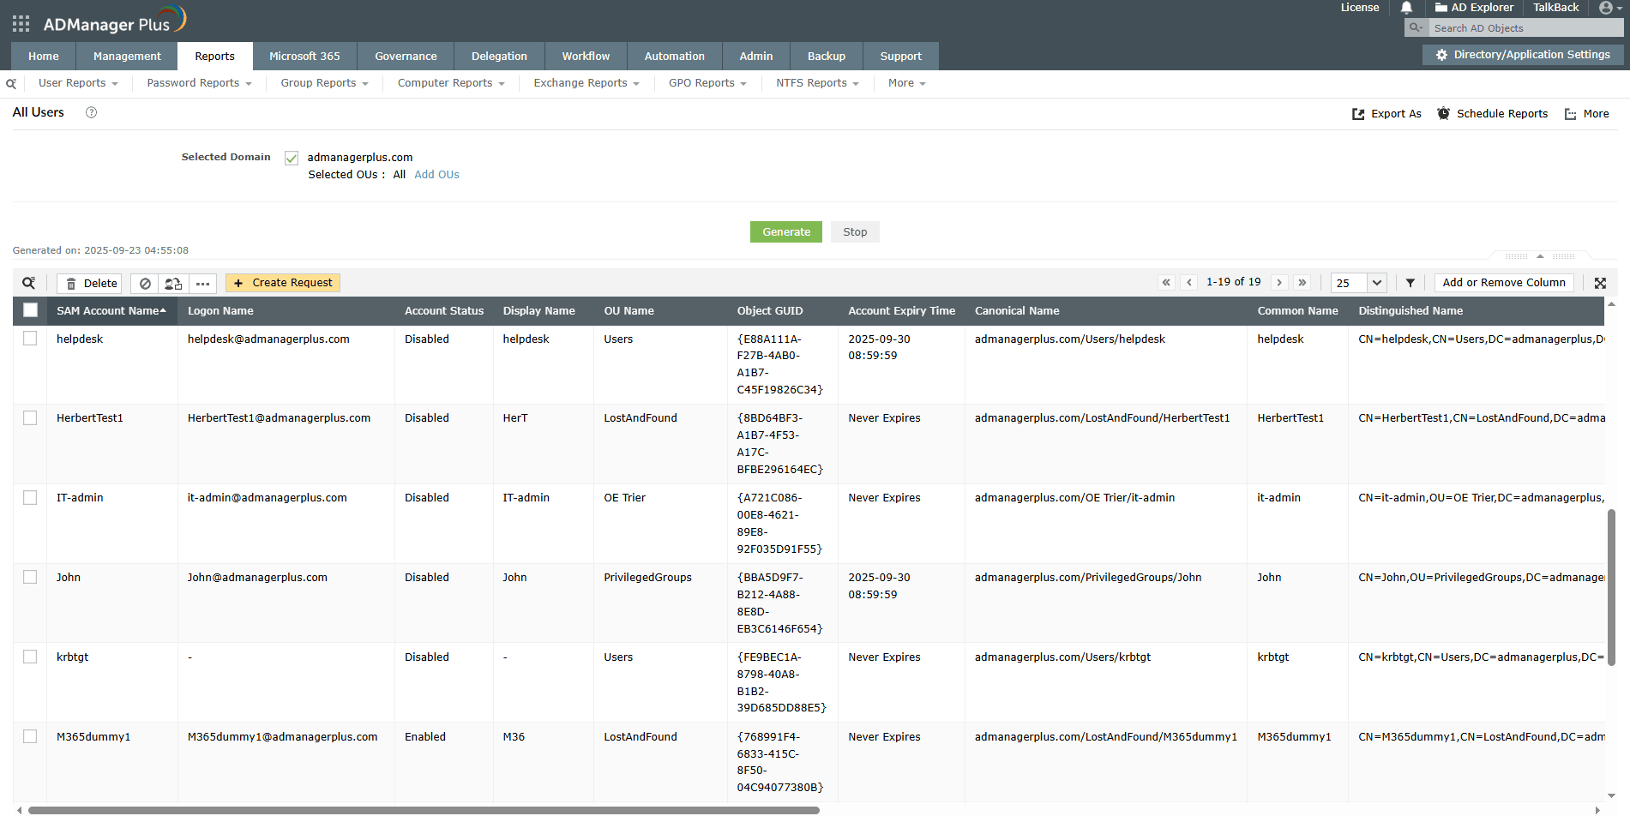
Task: Open the rows-per-page dropdown showing 25
Action: tap(1359, 283)
